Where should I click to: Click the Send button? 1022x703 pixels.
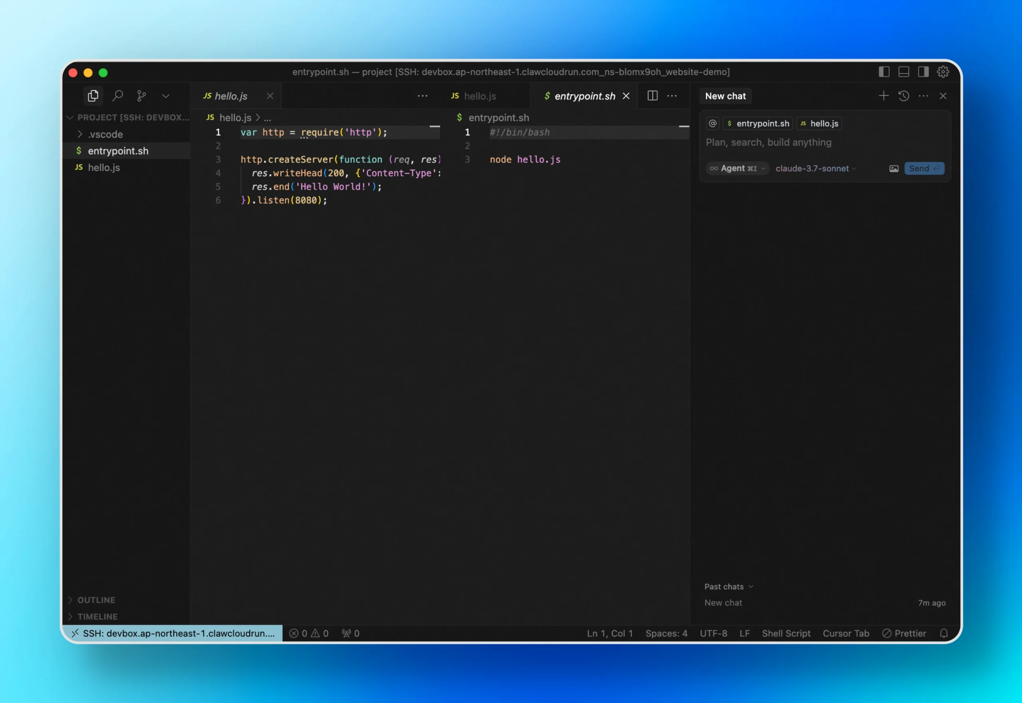coord(924,168)
